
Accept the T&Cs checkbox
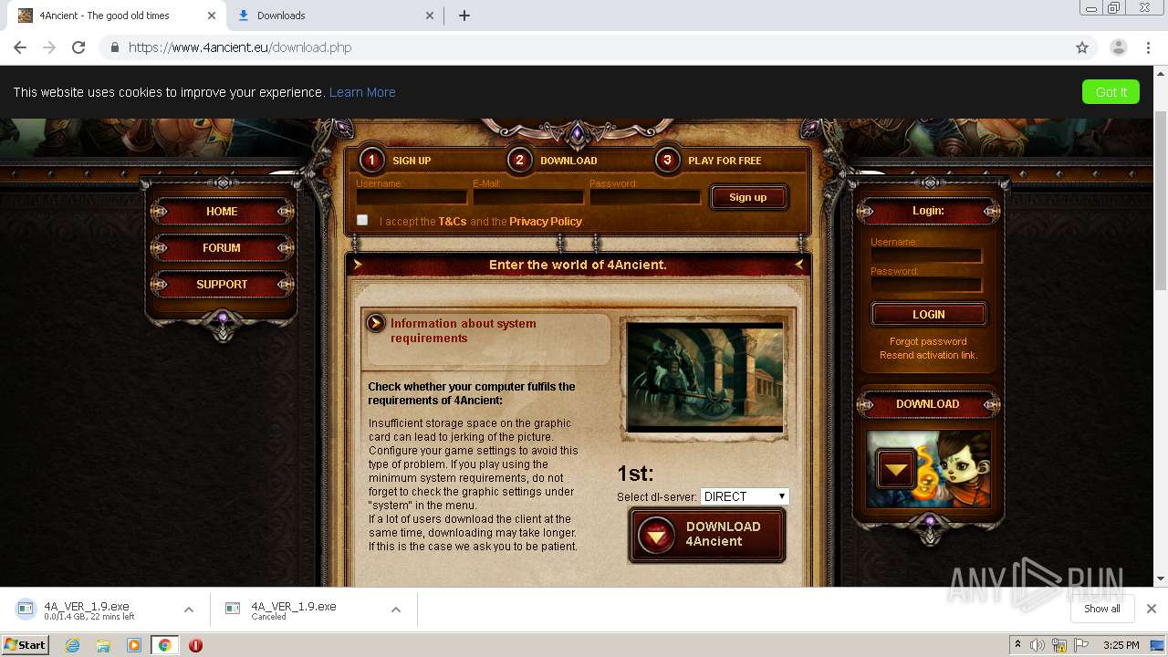(362, 220)
